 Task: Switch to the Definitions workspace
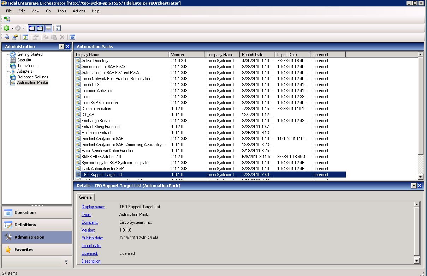(37, 225)
